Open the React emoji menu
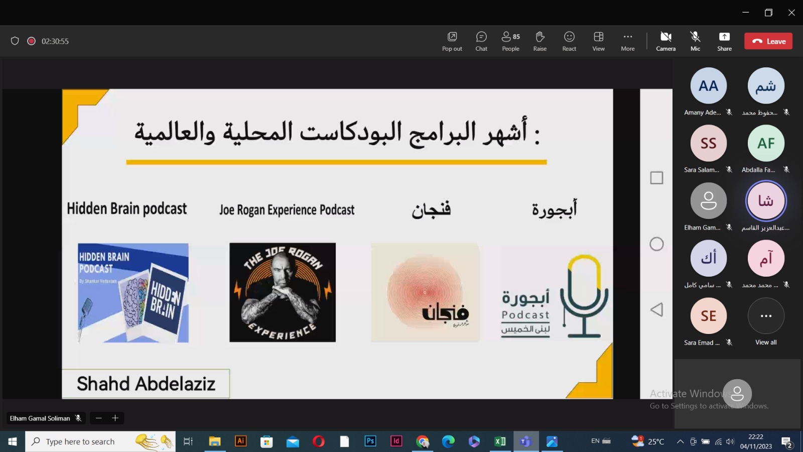This screenshot has width=803, height=452. (x=569, y=41)
